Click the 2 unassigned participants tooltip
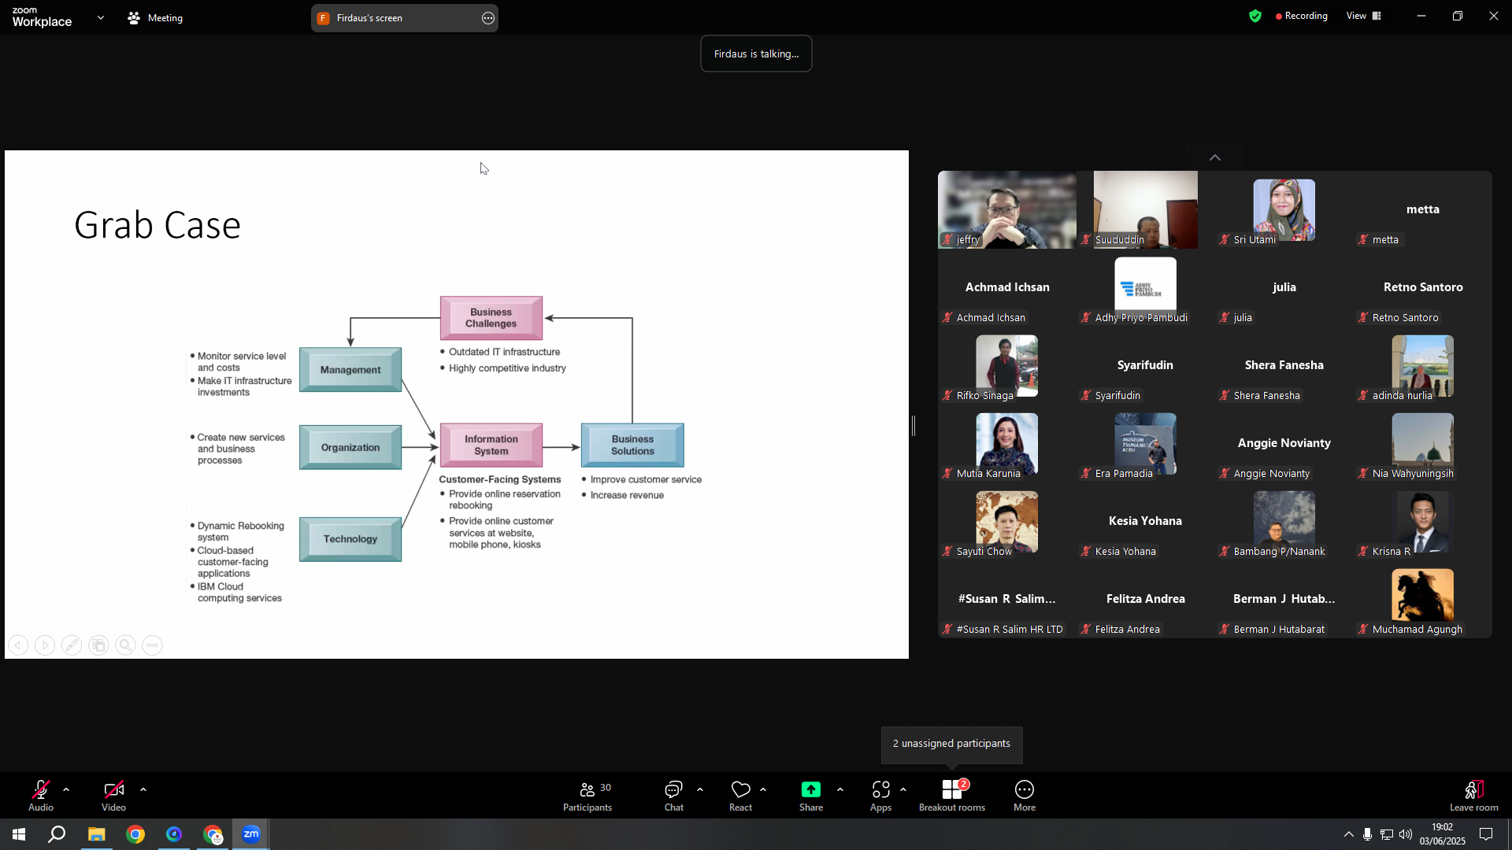This screenshot has width=1512, height=850. tap(951, 744)
